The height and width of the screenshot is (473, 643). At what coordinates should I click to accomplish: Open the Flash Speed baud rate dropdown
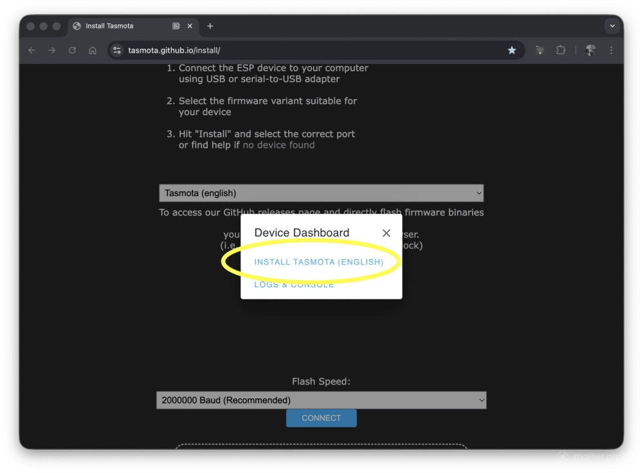pos(321,400)
